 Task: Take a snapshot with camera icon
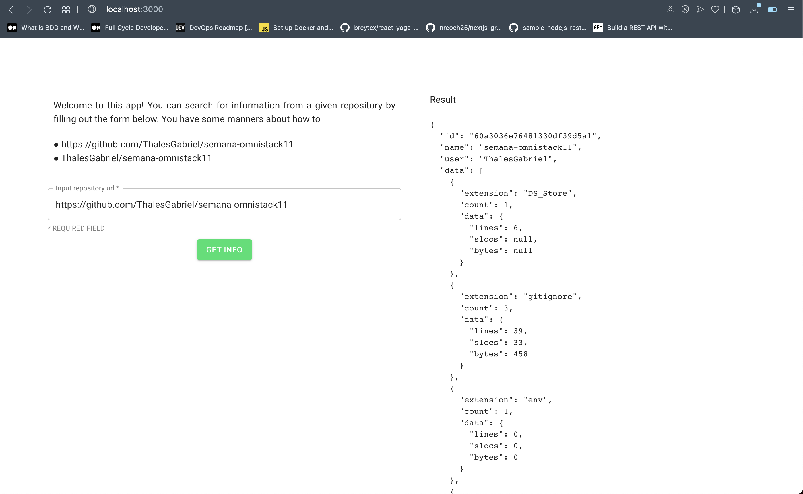(670, 9)
